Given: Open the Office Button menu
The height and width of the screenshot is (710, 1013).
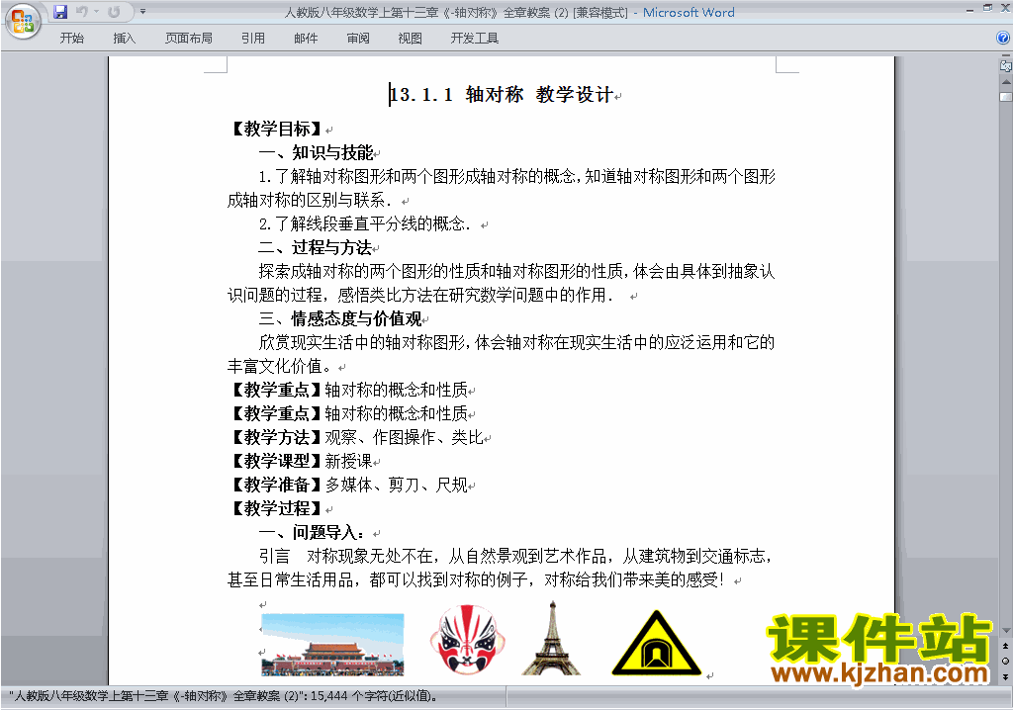Looking at the screenshot, I should (x=23, y=21).
